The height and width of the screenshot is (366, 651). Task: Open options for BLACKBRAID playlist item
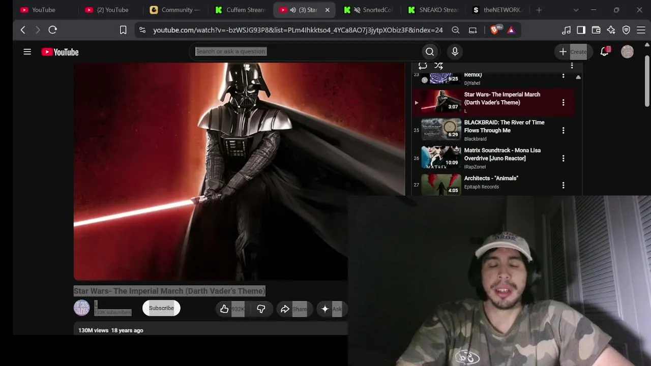click(x=563, y=131)
